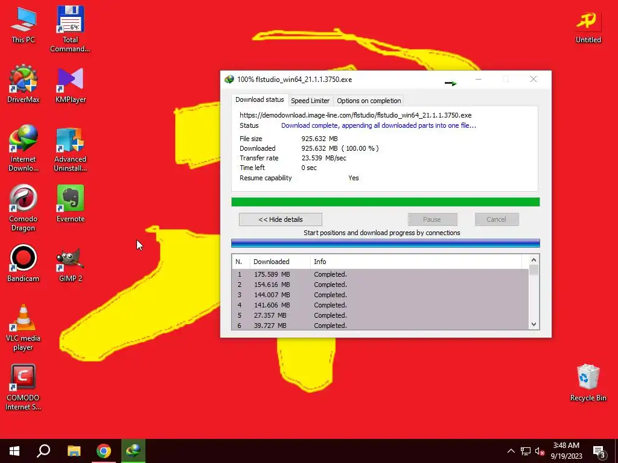Launch Evernote desktop shortcut
This screenshot has height=463, width=618.
(x=70, y=204)
